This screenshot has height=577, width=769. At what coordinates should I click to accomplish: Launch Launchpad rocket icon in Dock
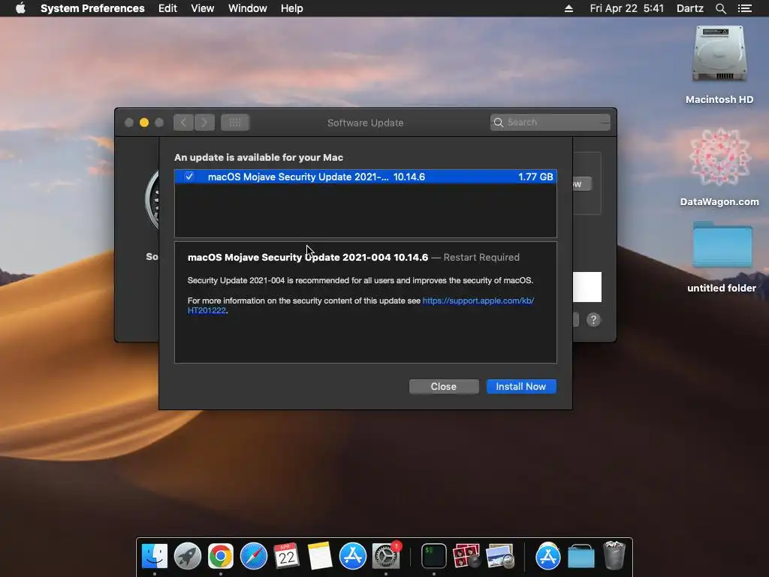[187, 556]
